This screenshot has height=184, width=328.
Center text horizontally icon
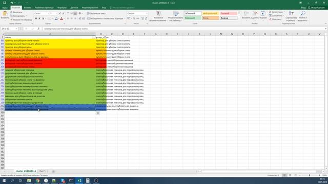click(72, 18)
